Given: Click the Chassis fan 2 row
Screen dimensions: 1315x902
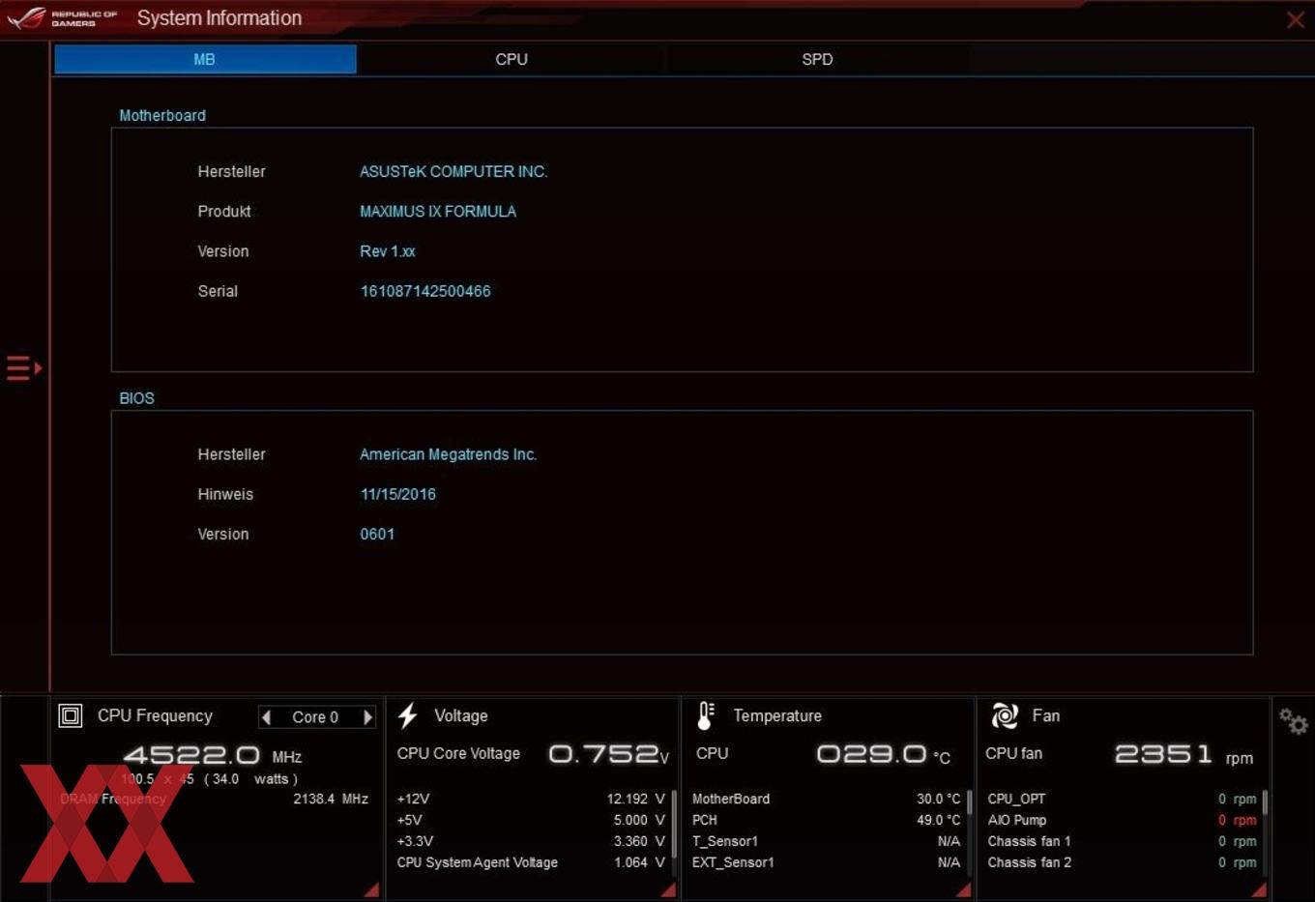Looking at the screenshot, I should pos(1123,862).
